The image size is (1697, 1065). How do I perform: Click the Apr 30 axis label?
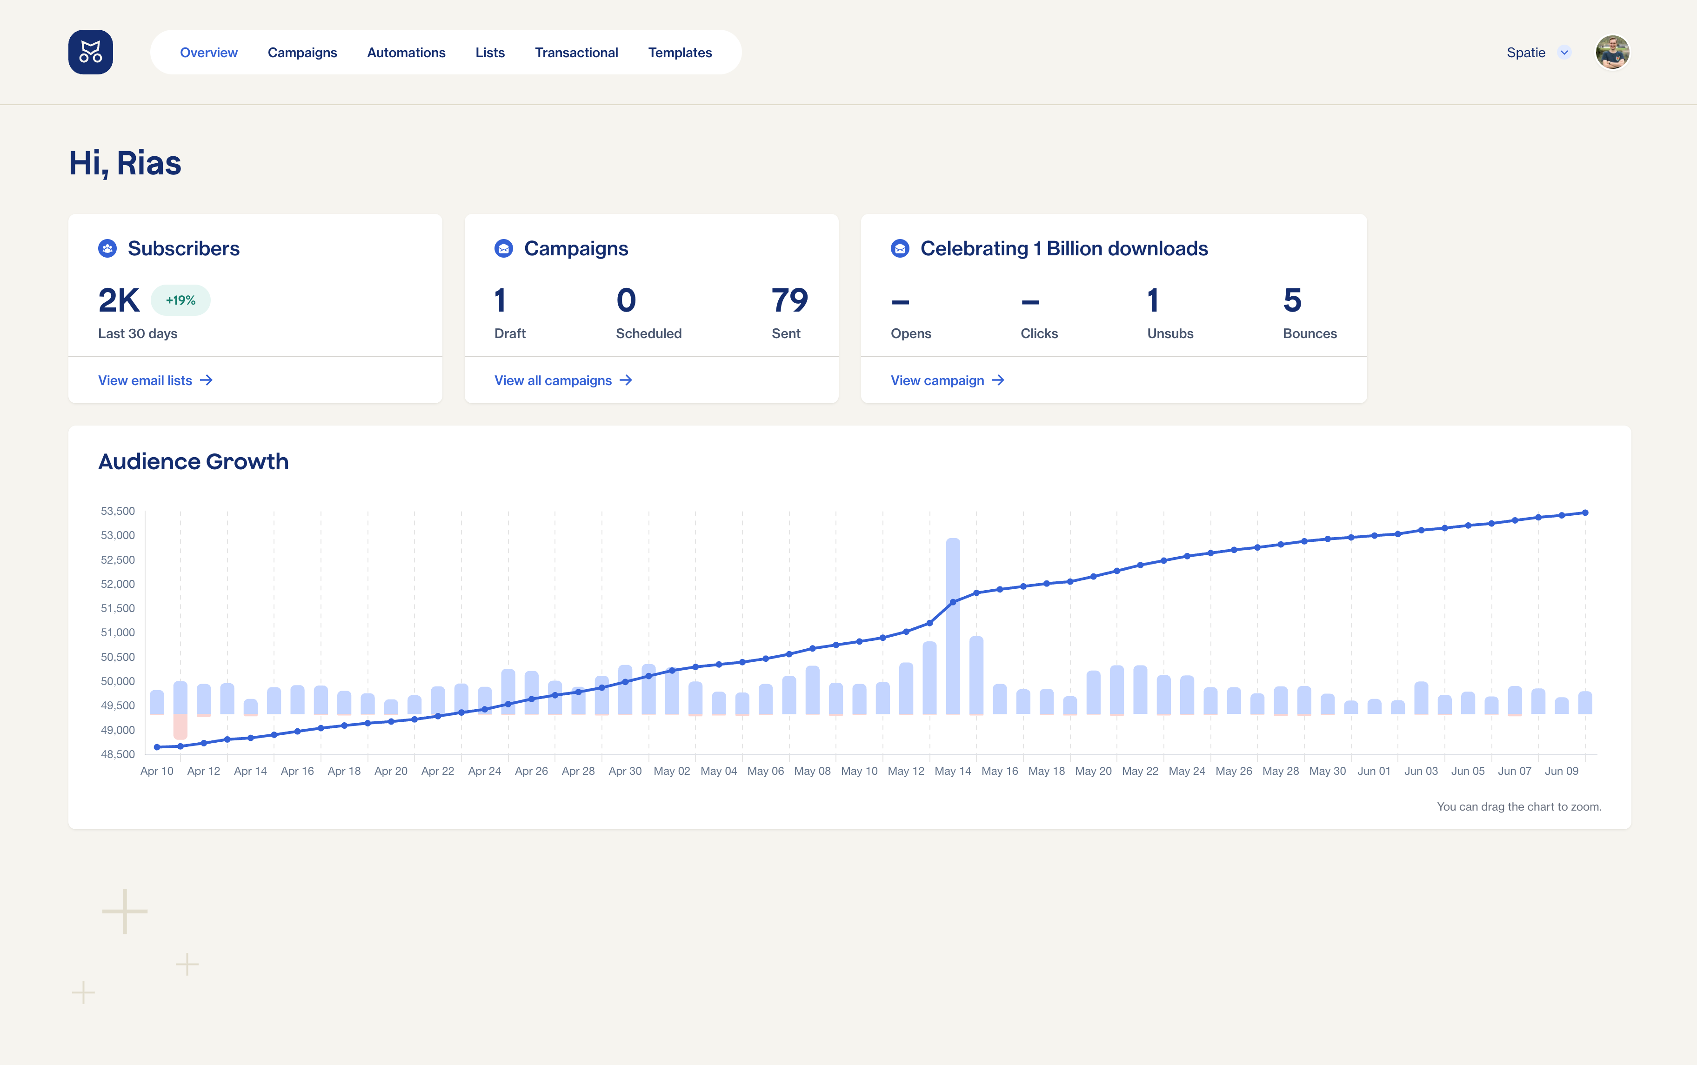625,771
